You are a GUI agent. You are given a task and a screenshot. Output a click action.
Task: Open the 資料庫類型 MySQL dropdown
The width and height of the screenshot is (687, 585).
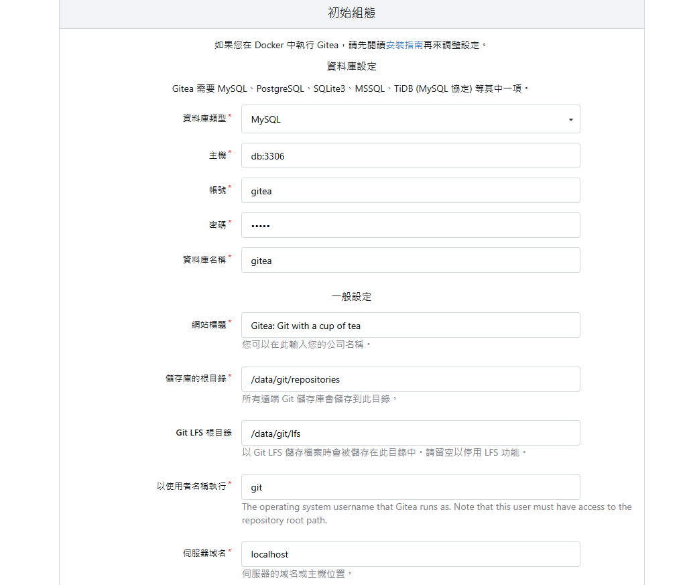point(410,119)
